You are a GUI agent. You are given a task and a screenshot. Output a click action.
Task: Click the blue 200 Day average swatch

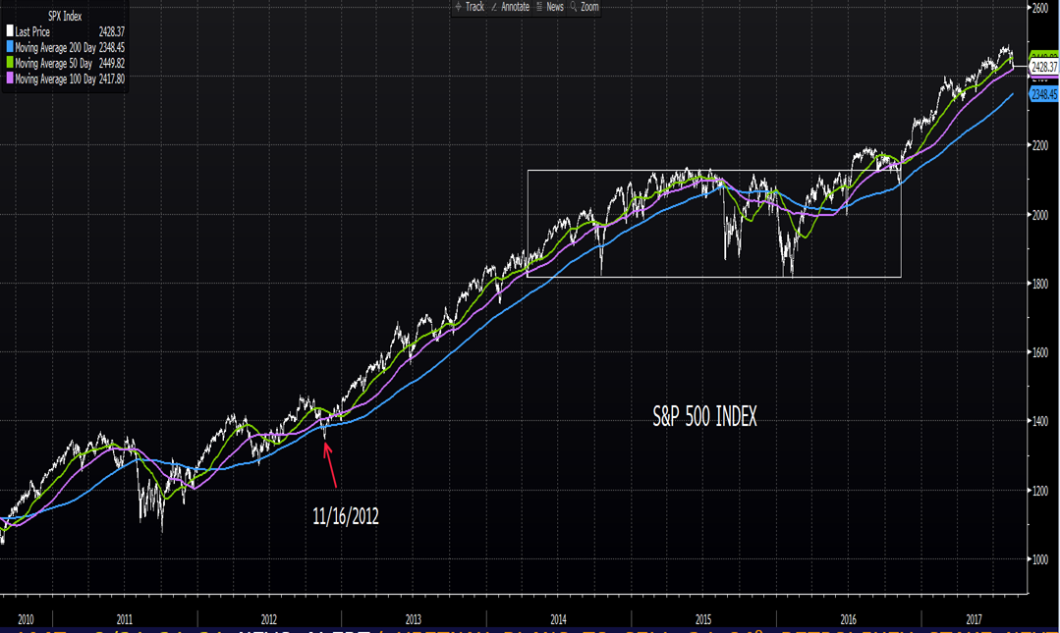pyautogui.click(x=10, y=47)
